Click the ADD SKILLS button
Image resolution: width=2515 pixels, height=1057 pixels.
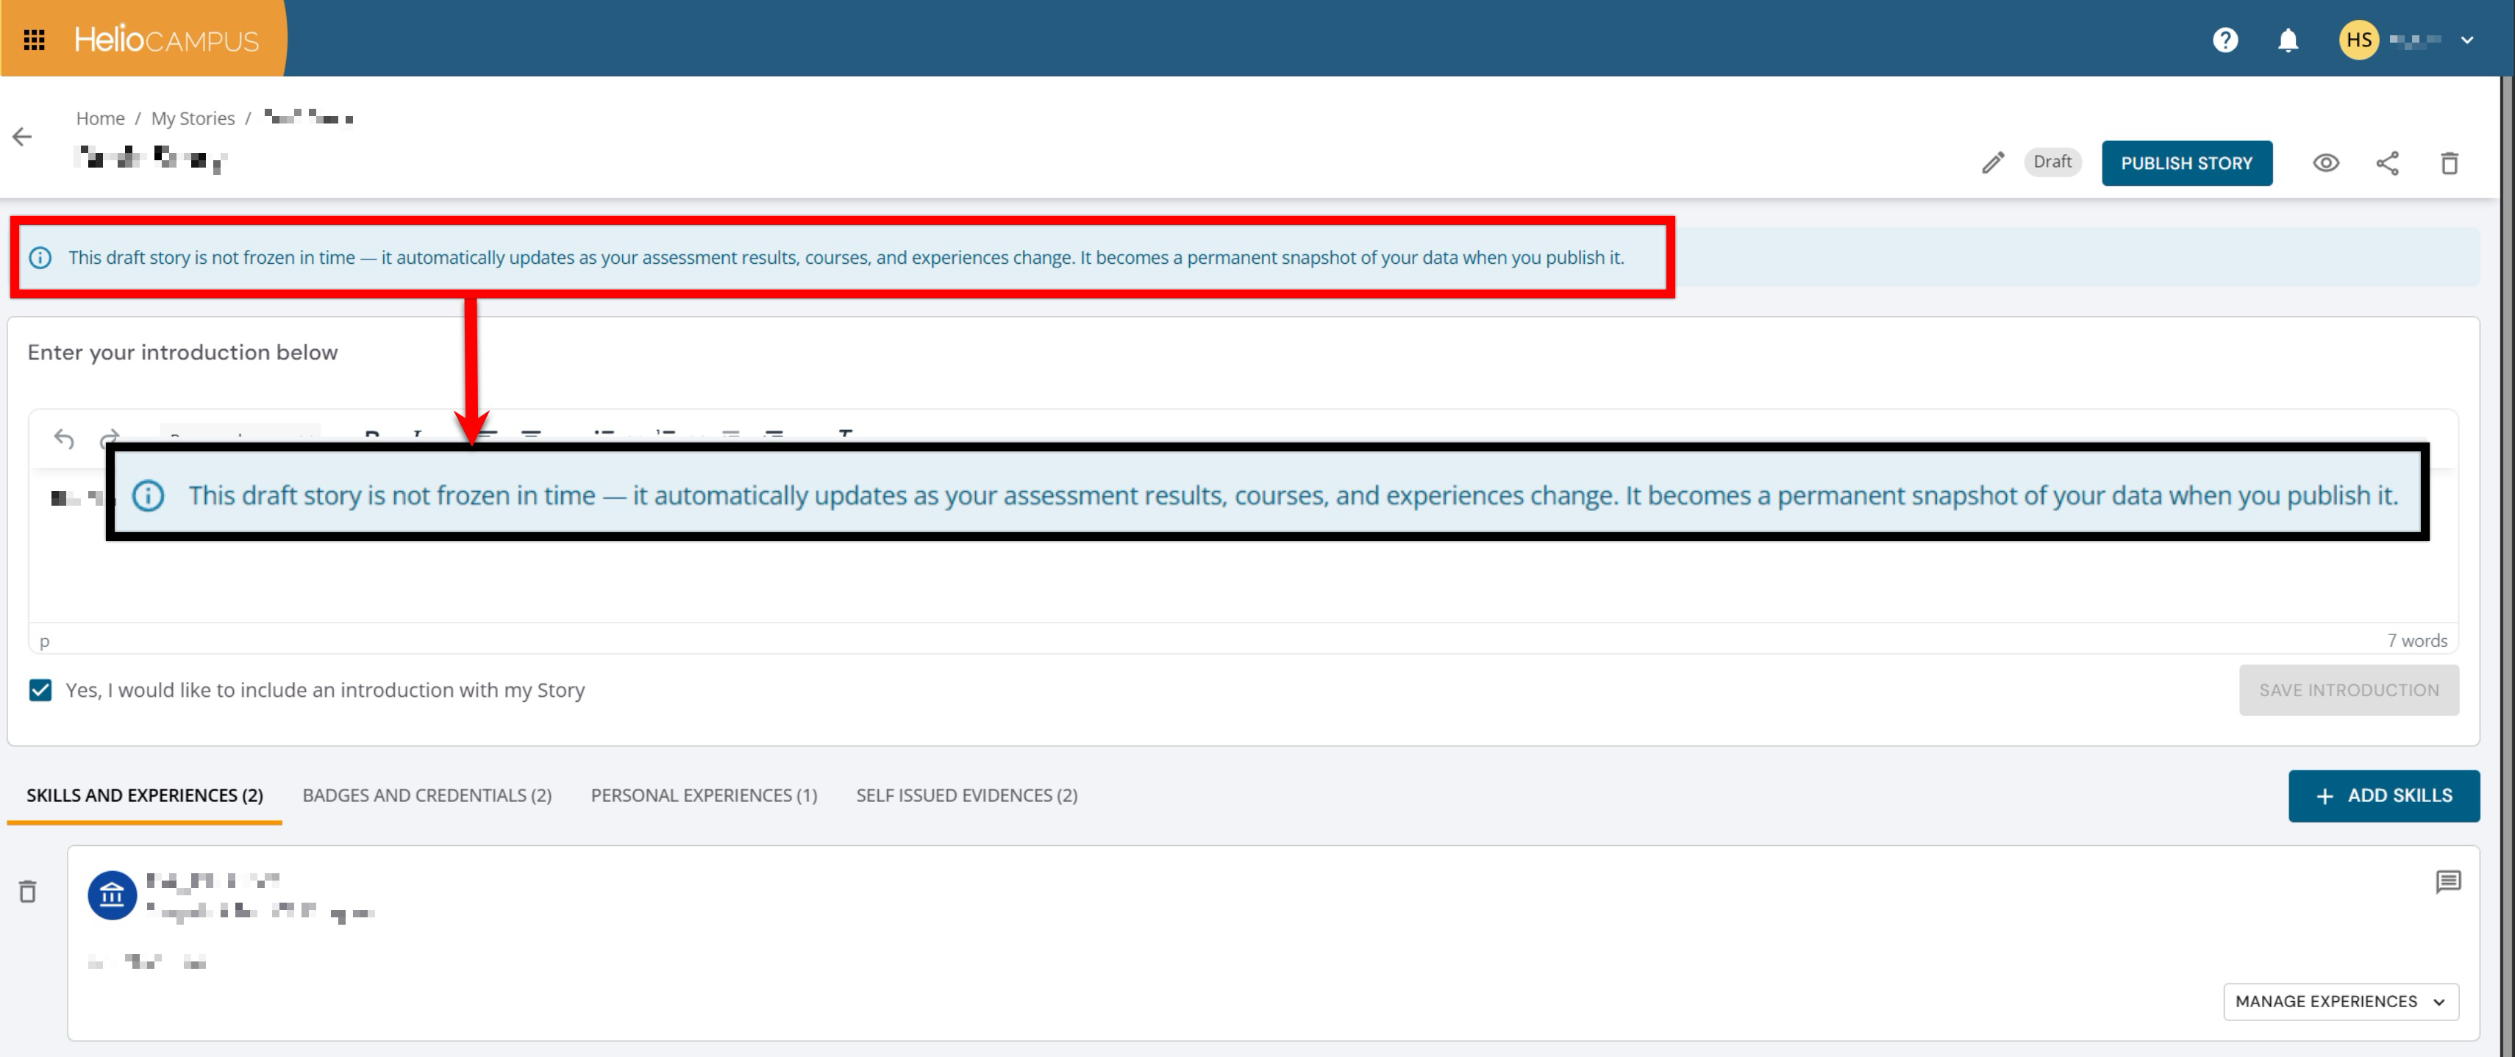[x=2383, y=795]
